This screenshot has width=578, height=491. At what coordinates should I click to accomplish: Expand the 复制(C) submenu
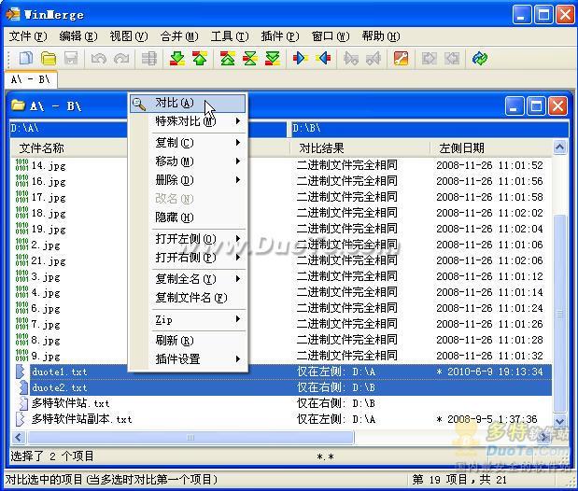[188, 142]
